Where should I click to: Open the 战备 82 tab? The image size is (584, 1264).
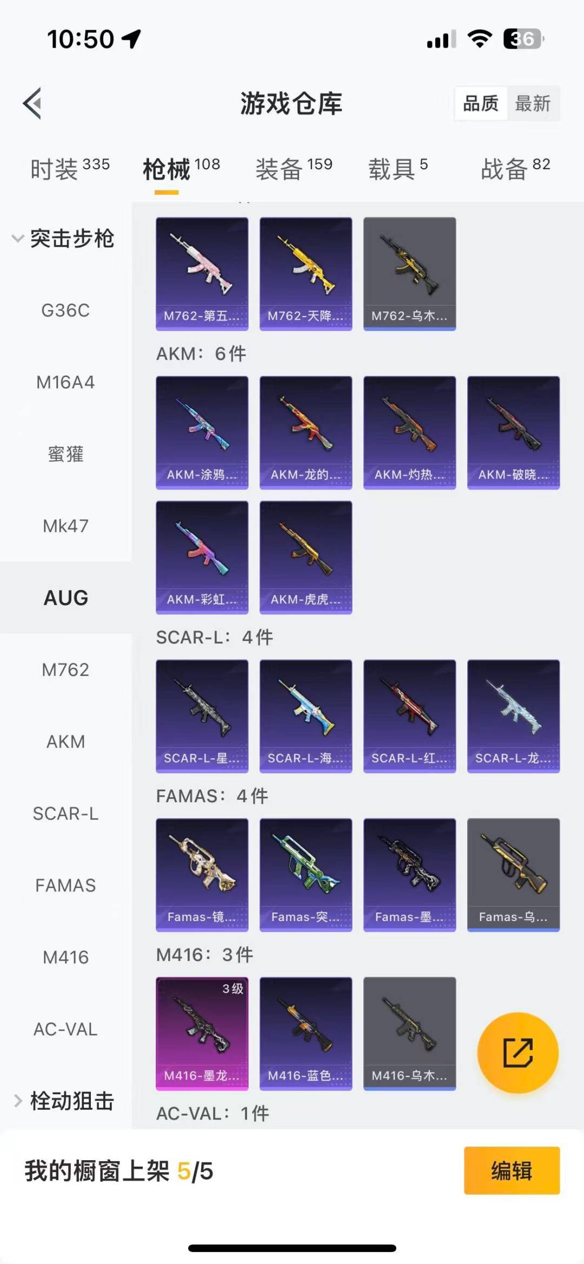[x=515, y=169]
